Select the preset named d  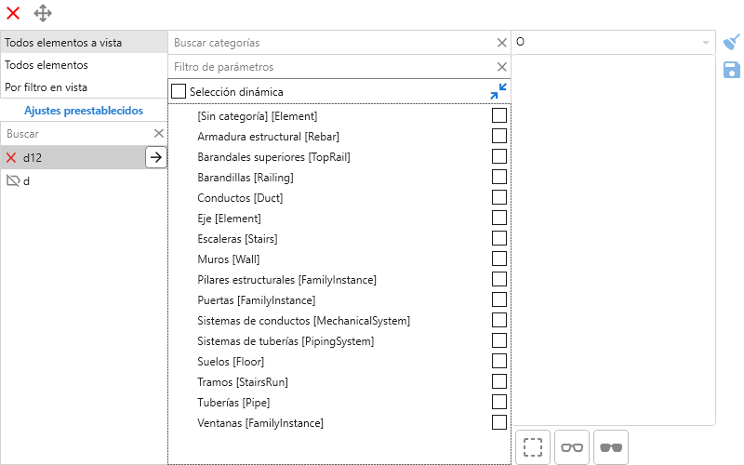click(x=27, y=181)
